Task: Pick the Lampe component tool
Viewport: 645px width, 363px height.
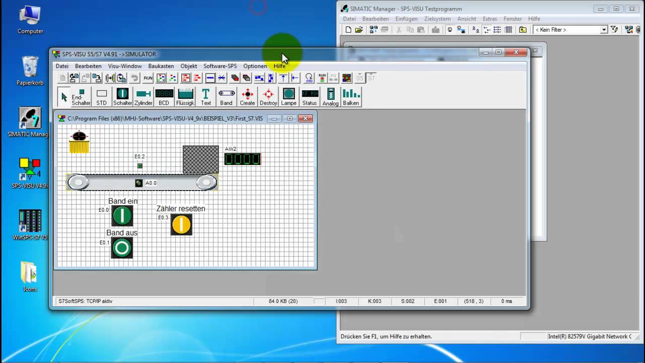Action: click(289, 97)
